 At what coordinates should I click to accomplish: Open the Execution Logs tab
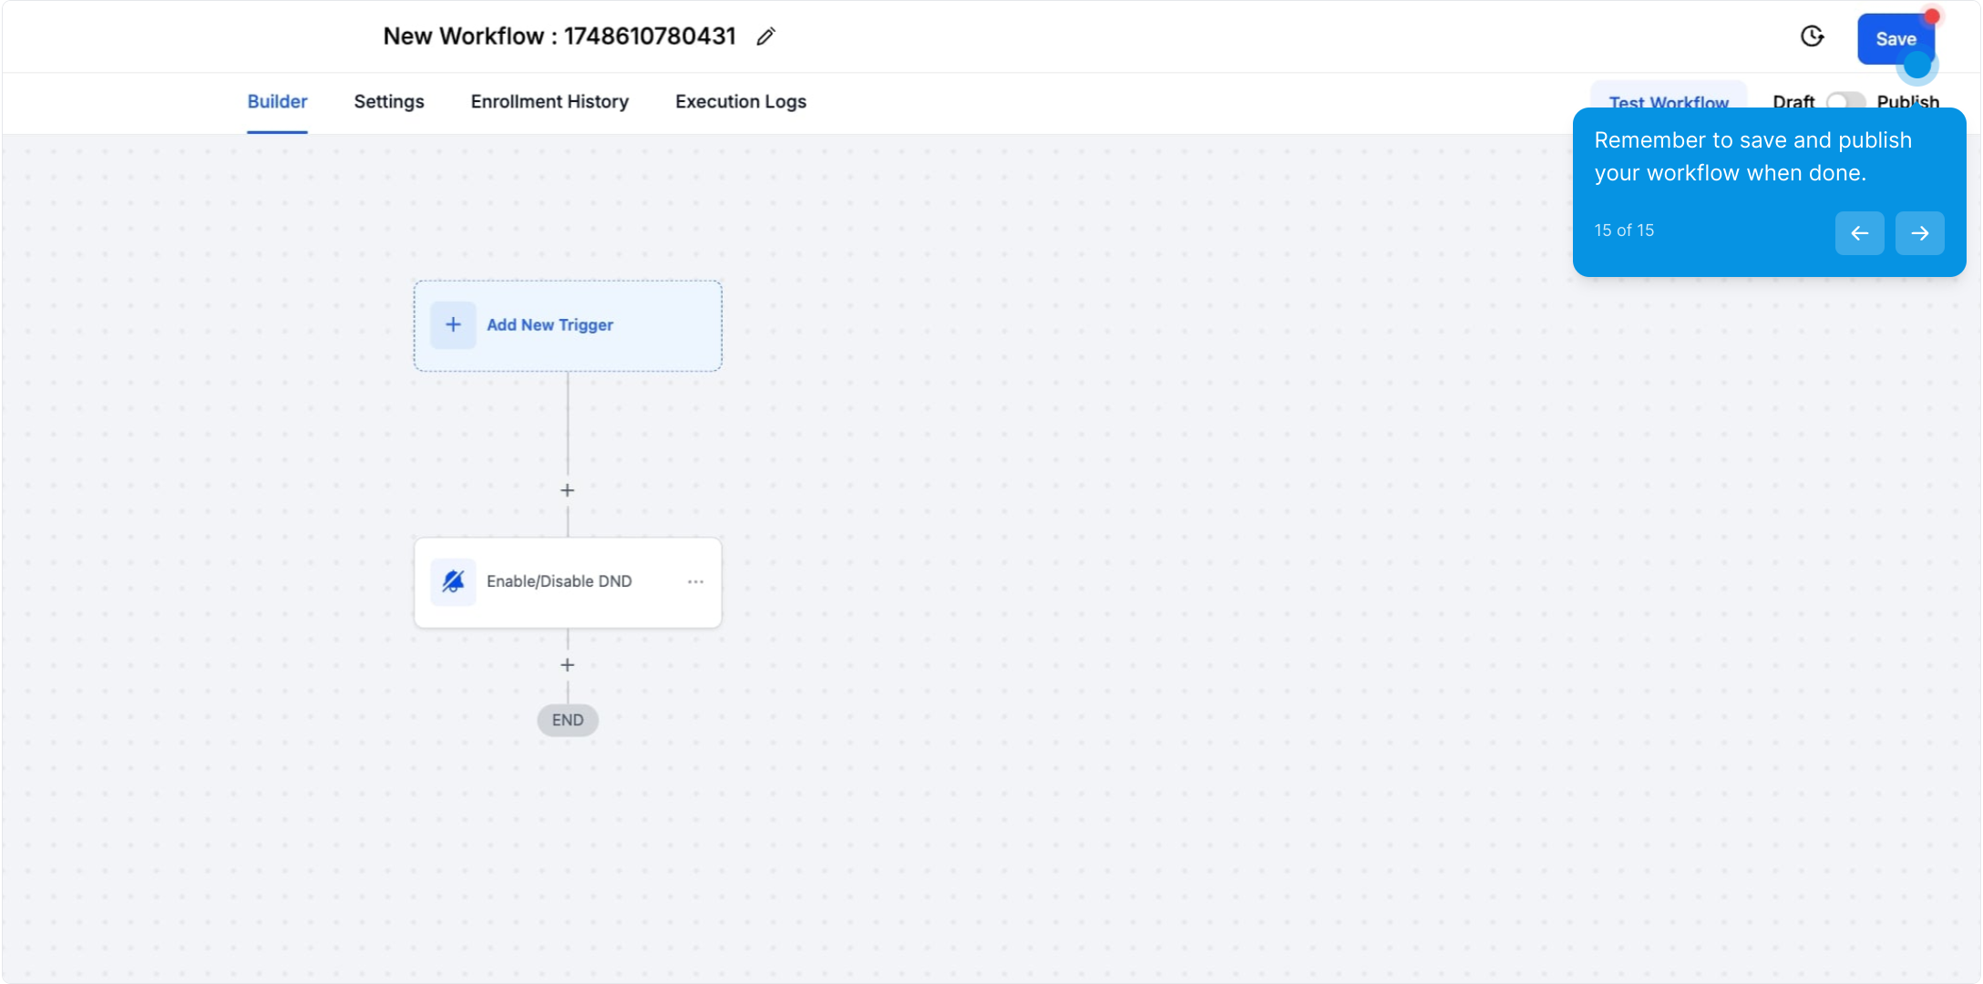[x=741, y=101]
